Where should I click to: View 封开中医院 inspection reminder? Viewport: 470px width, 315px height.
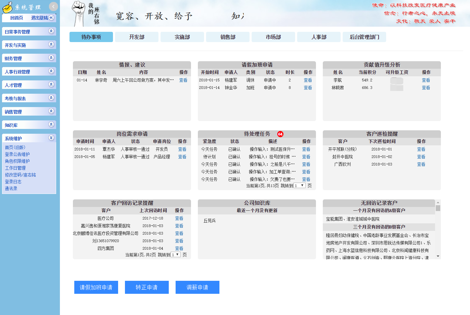[x=421, y=157]
